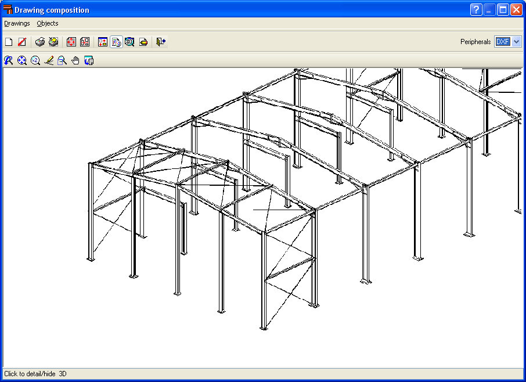
Task: Open the Drawings menu
Action: click(x=17, y=23)
